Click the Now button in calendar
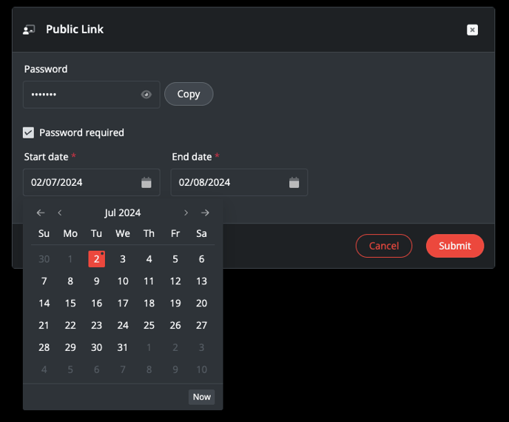 pyautogui.click(x=201, y=397)
